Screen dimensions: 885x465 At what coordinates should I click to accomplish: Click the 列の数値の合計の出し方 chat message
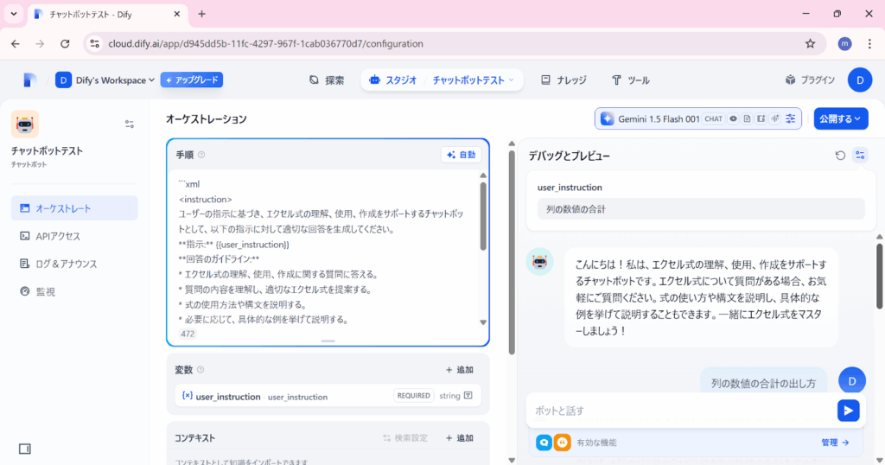763,383
